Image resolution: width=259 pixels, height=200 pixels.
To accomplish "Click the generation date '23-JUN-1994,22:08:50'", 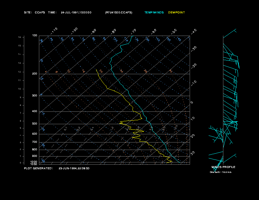I will tap(74, 168).
